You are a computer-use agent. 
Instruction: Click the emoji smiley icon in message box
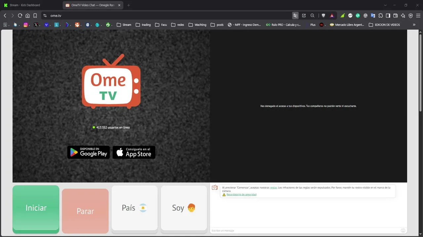403,230
